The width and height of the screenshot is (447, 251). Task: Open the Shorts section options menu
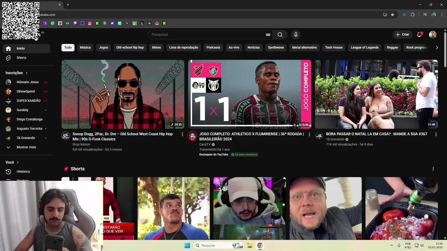coord(433,169)
